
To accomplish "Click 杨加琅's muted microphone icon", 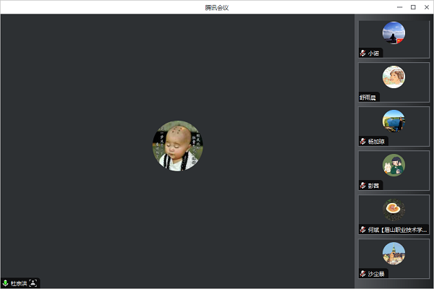I will coord(362,141).
